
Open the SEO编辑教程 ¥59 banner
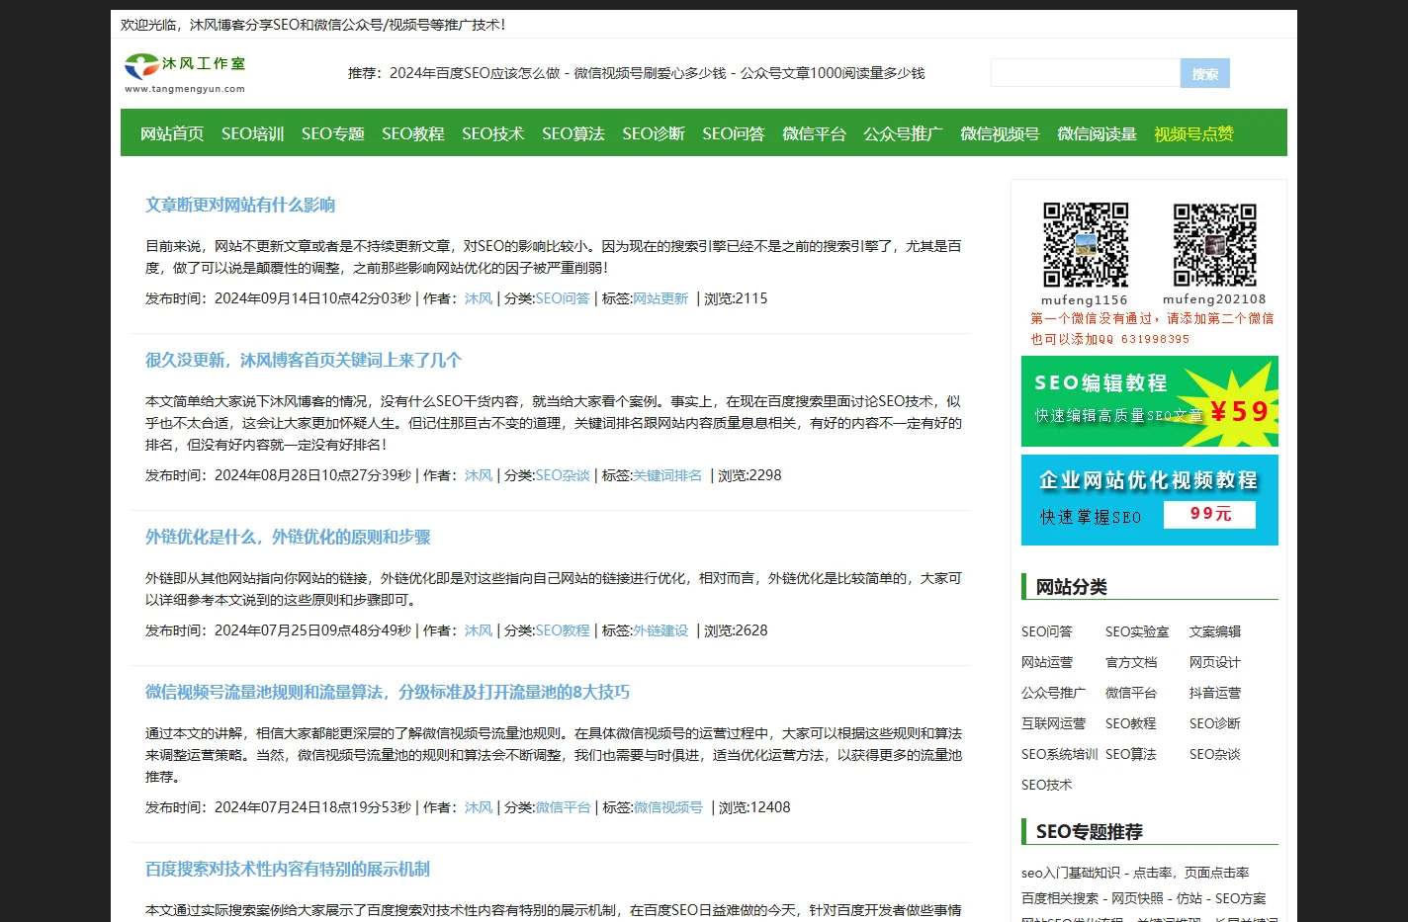tap(1149, 401)
